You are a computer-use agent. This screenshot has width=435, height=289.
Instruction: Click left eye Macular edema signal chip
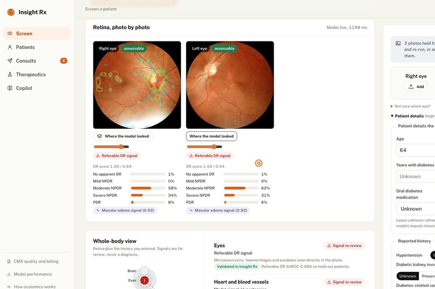218,210
